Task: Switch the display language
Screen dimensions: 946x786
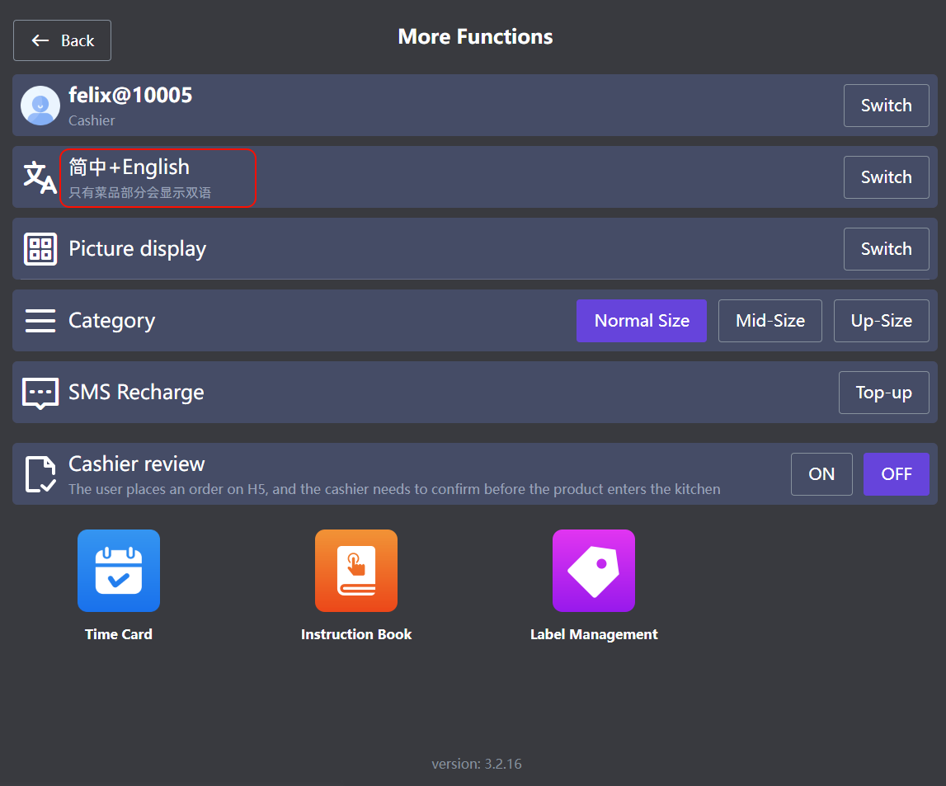Action: coord(886,177)
